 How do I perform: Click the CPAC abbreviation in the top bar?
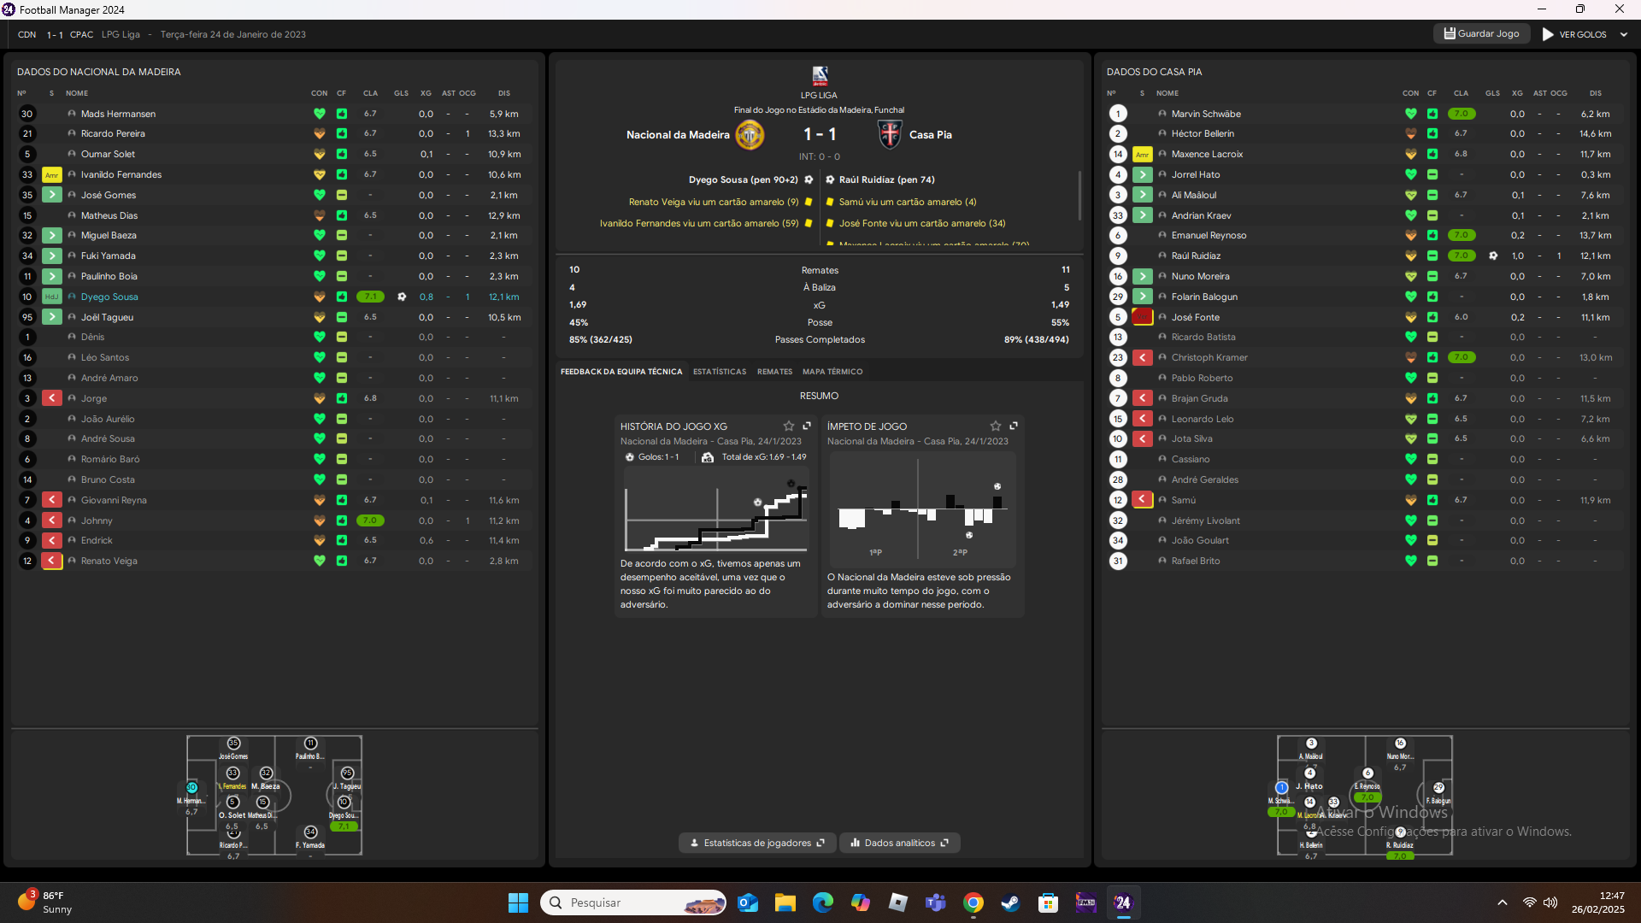(82, 34)
